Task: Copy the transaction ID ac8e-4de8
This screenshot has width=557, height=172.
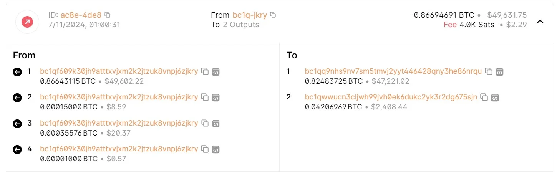Action: tap(108, 15)
